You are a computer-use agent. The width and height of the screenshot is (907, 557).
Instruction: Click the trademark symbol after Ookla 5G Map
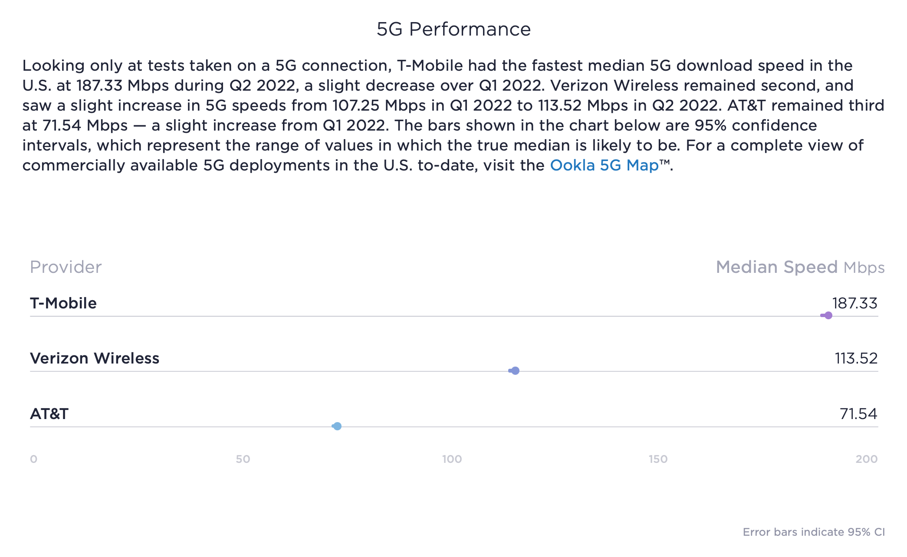click(x=664, y=162)
